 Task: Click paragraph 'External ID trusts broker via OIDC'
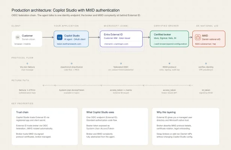[x=34, y=127]
